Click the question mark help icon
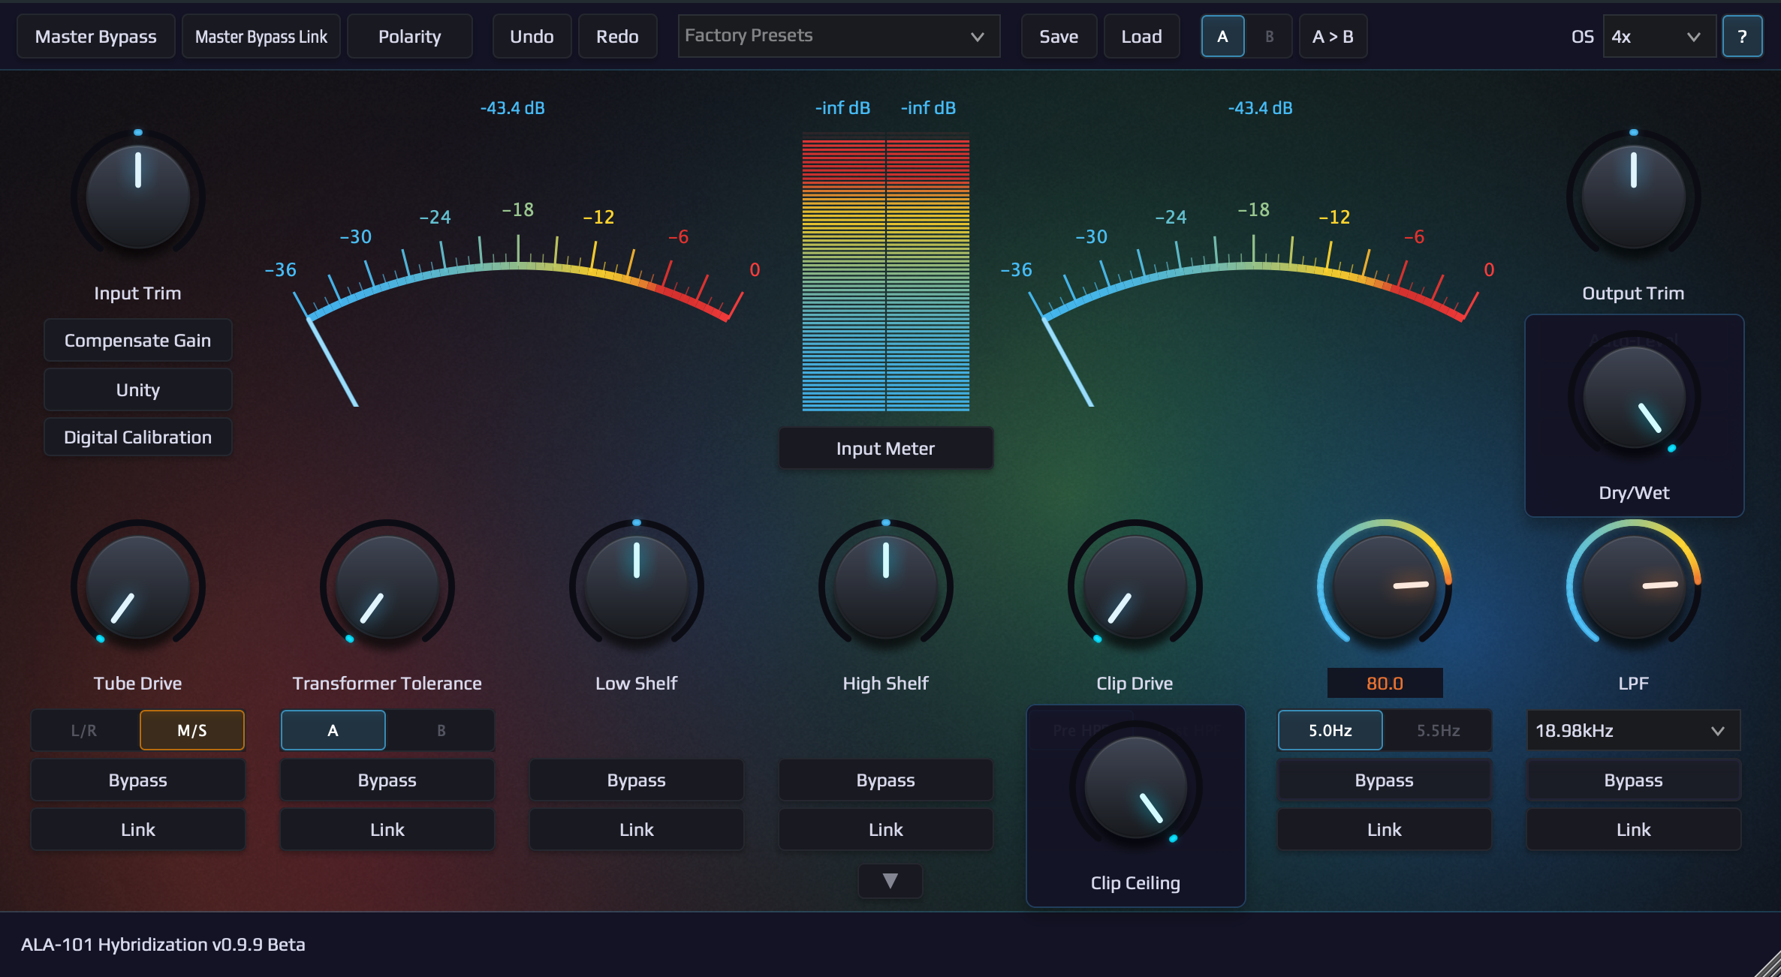This screenshot has height=977, width=1781. pyautogui.click(x=1742, y=37)
